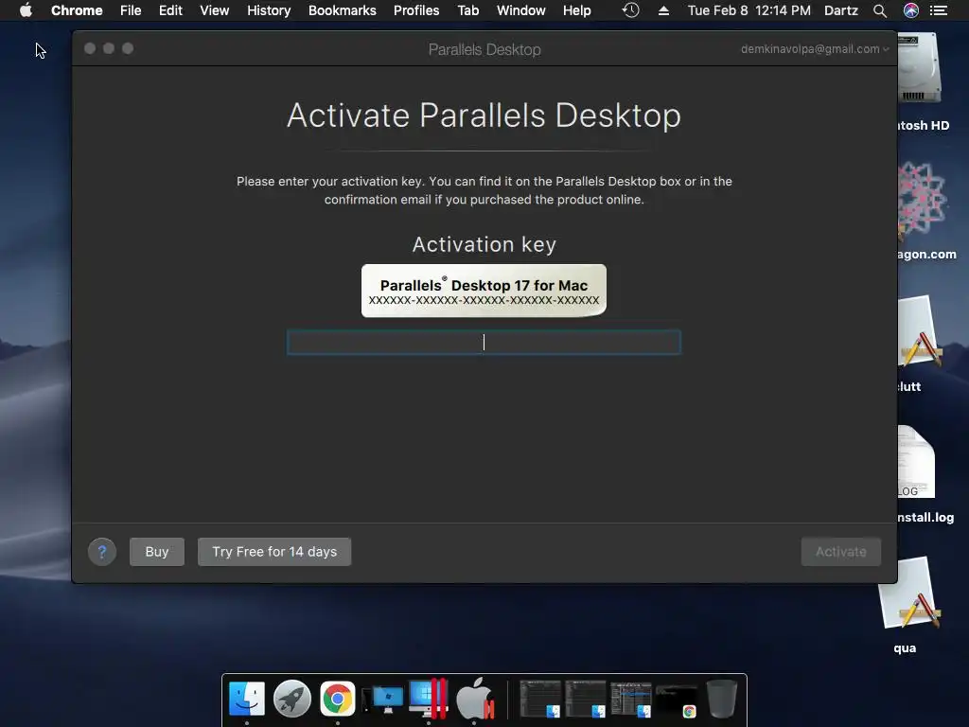Click the Activate button
Viewport: 969px width, 727px height.
(x=840, y=552)
